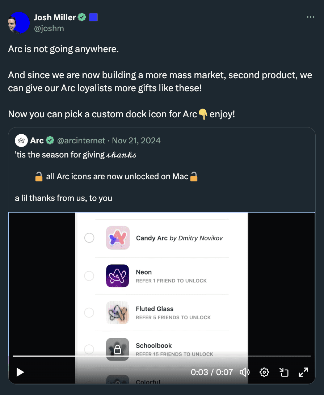Open the tweet's more options menu

(x=310, y=17)
